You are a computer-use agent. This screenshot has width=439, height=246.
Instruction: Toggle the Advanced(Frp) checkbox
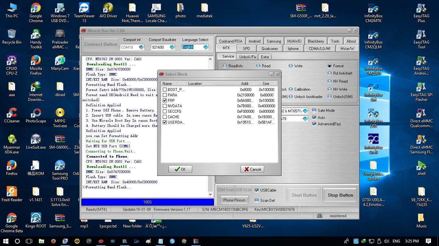(314, 124)
